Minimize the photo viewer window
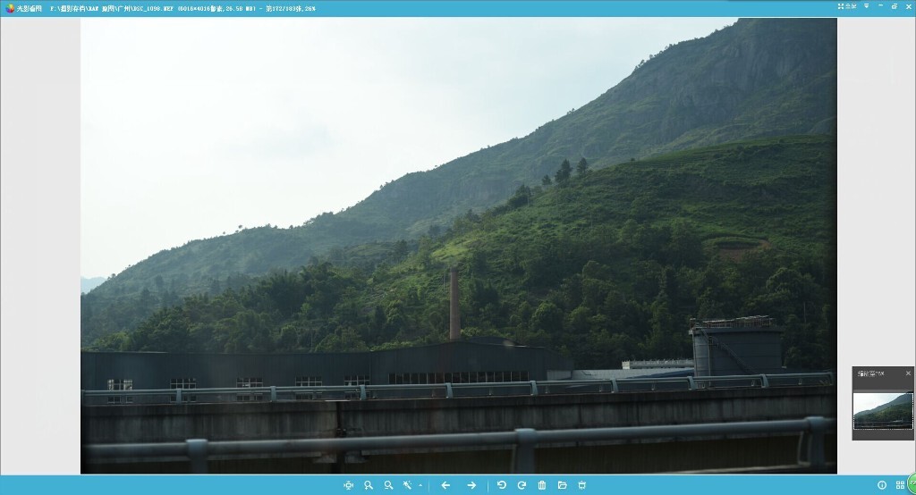 point(880,6)
